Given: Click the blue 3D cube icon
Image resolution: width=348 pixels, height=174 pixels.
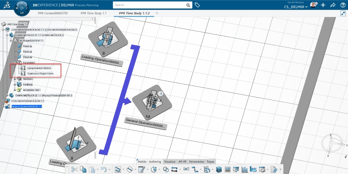Looking at the screenshot, I should 219,170.
